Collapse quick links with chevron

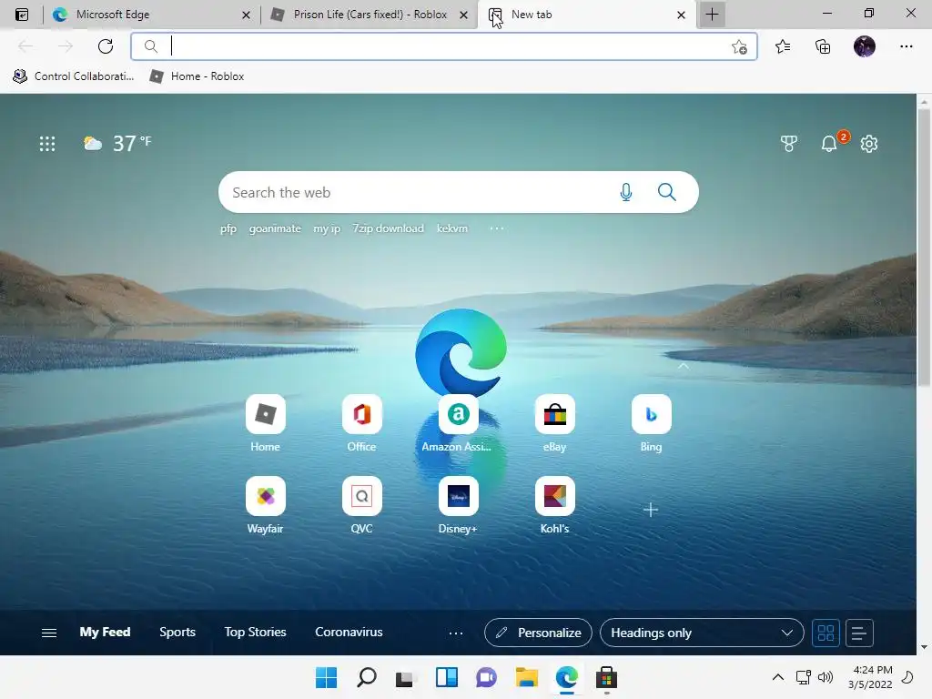coord(683,366)
